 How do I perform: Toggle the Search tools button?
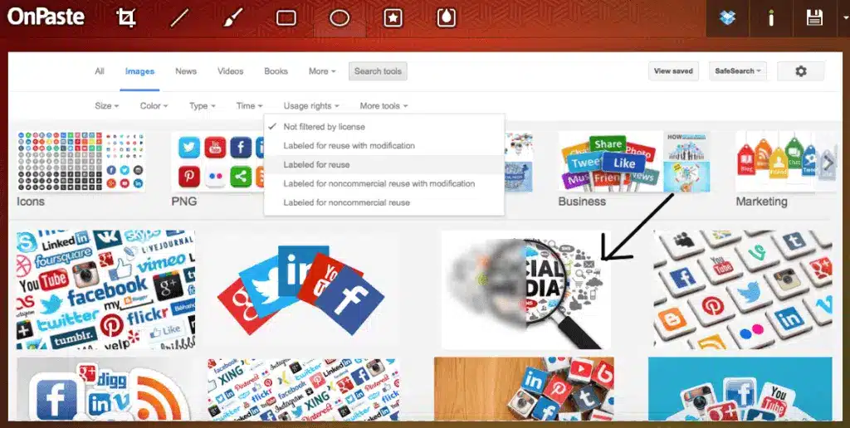[x=378, y=71]
